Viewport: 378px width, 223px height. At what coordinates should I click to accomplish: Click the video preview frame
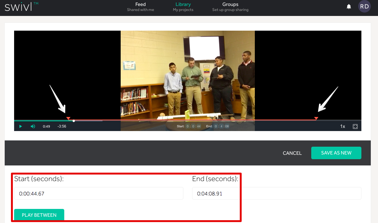[x=187, y=75]
